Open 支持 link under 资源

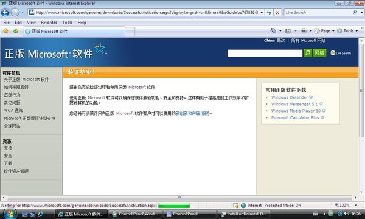8,148
